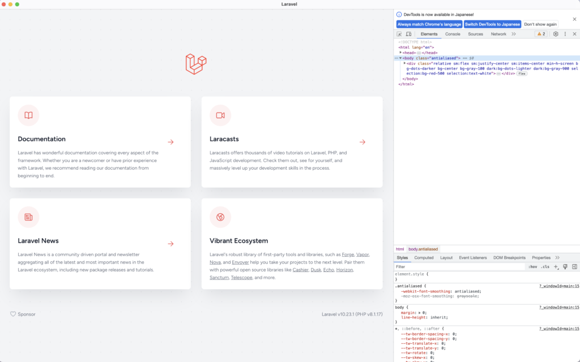
Task: Expand the head element node
Action: (400, 53)
